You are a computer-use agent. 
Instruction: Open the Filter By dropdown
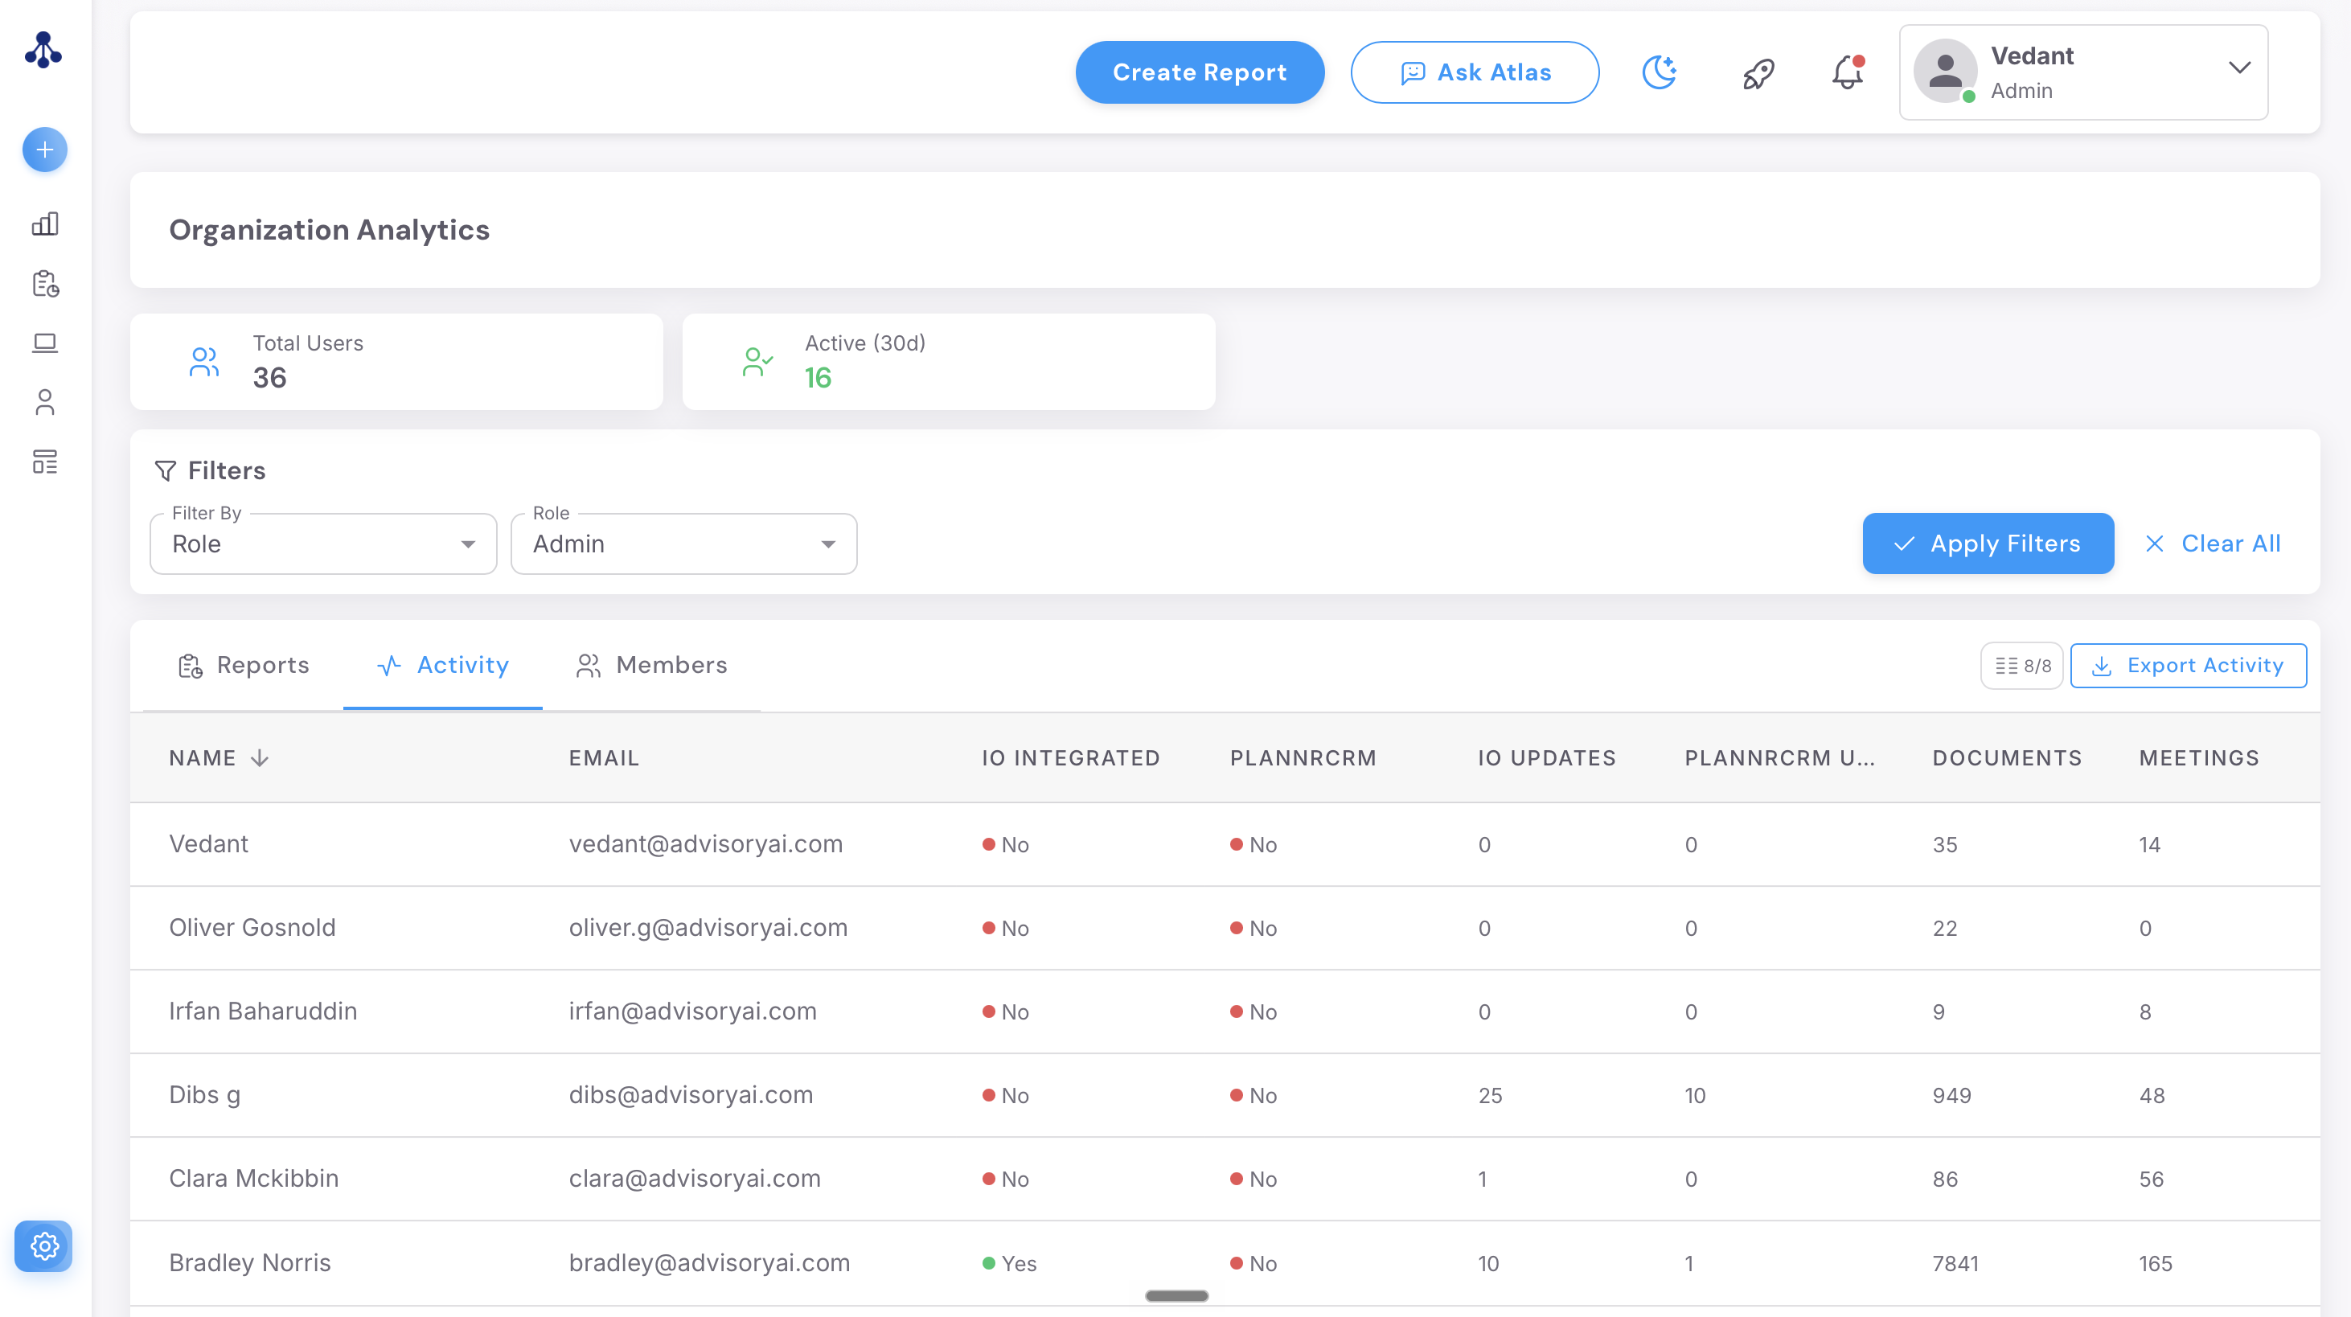tap(323, 544)
